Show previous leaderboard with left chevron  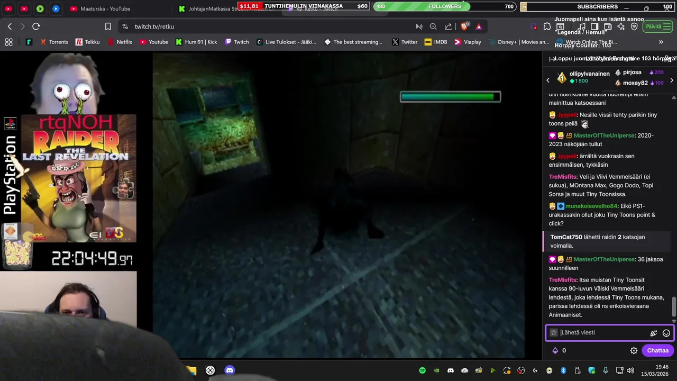coord(548,80)
